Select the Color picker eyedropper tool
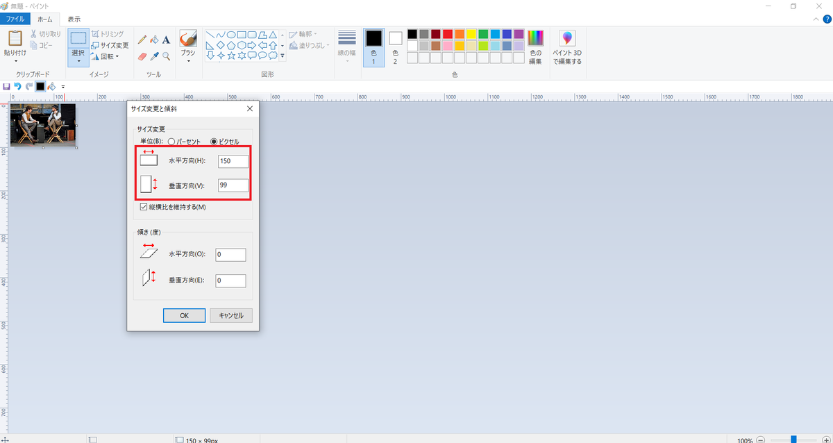The height and width of the screenshot is (443, 833). pos(154,56)
